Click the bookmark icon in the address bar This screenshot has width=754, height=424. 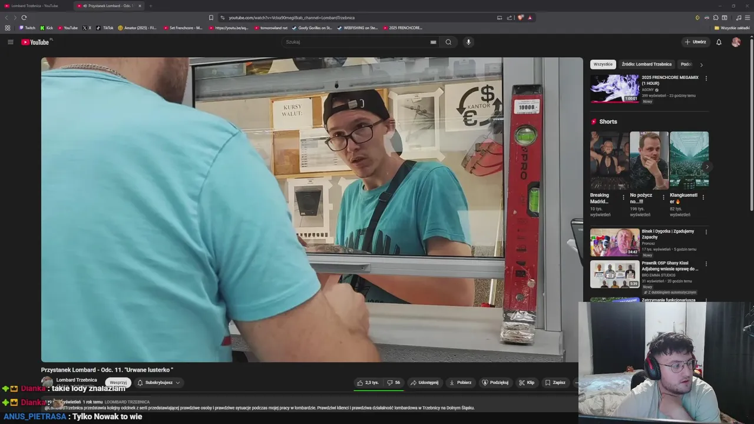click(211, 18)
